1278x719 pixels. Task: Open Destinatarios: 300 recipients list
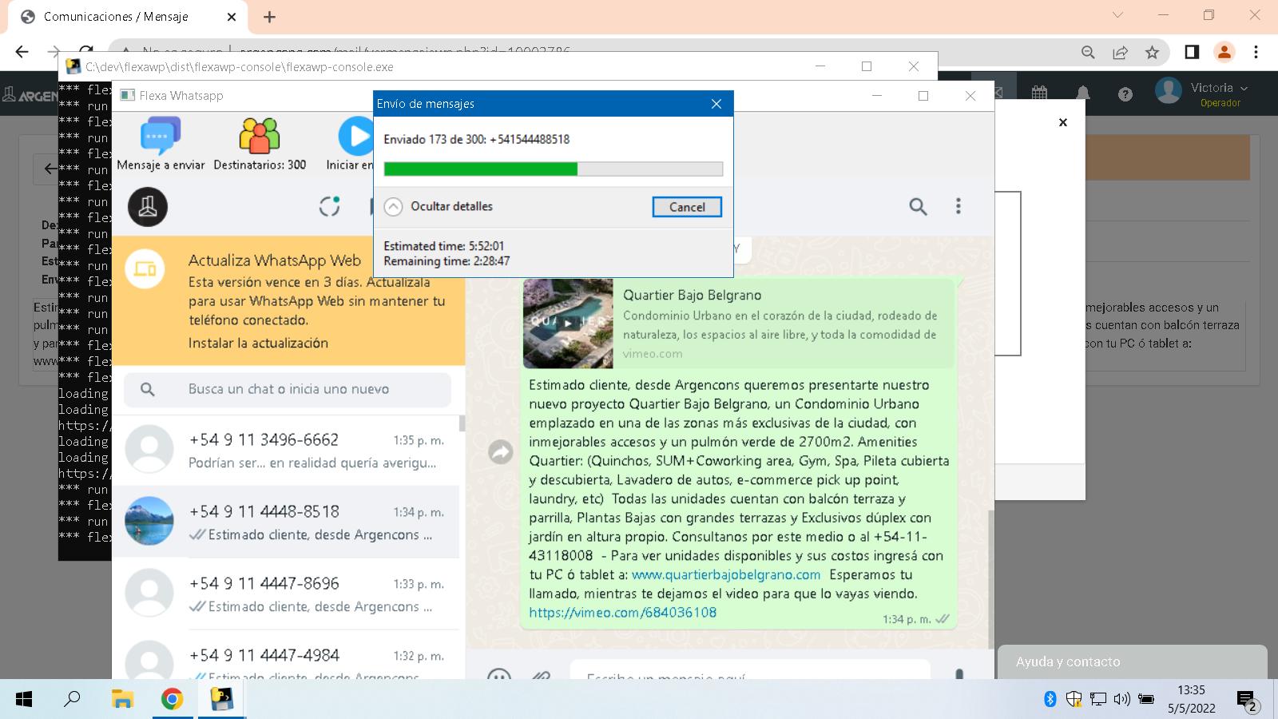tap(260, 144)
